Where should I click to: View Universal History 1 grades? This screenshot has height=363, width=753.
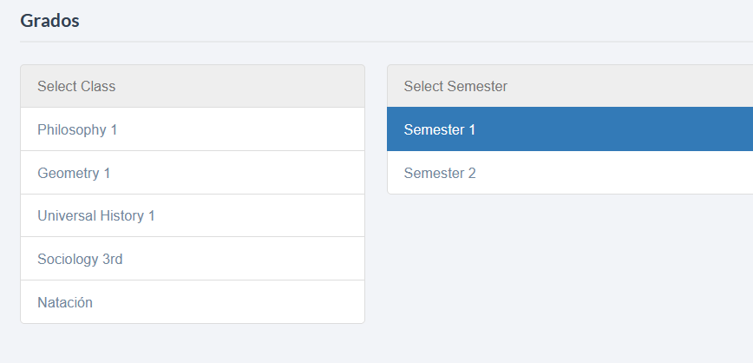(96, 215)
